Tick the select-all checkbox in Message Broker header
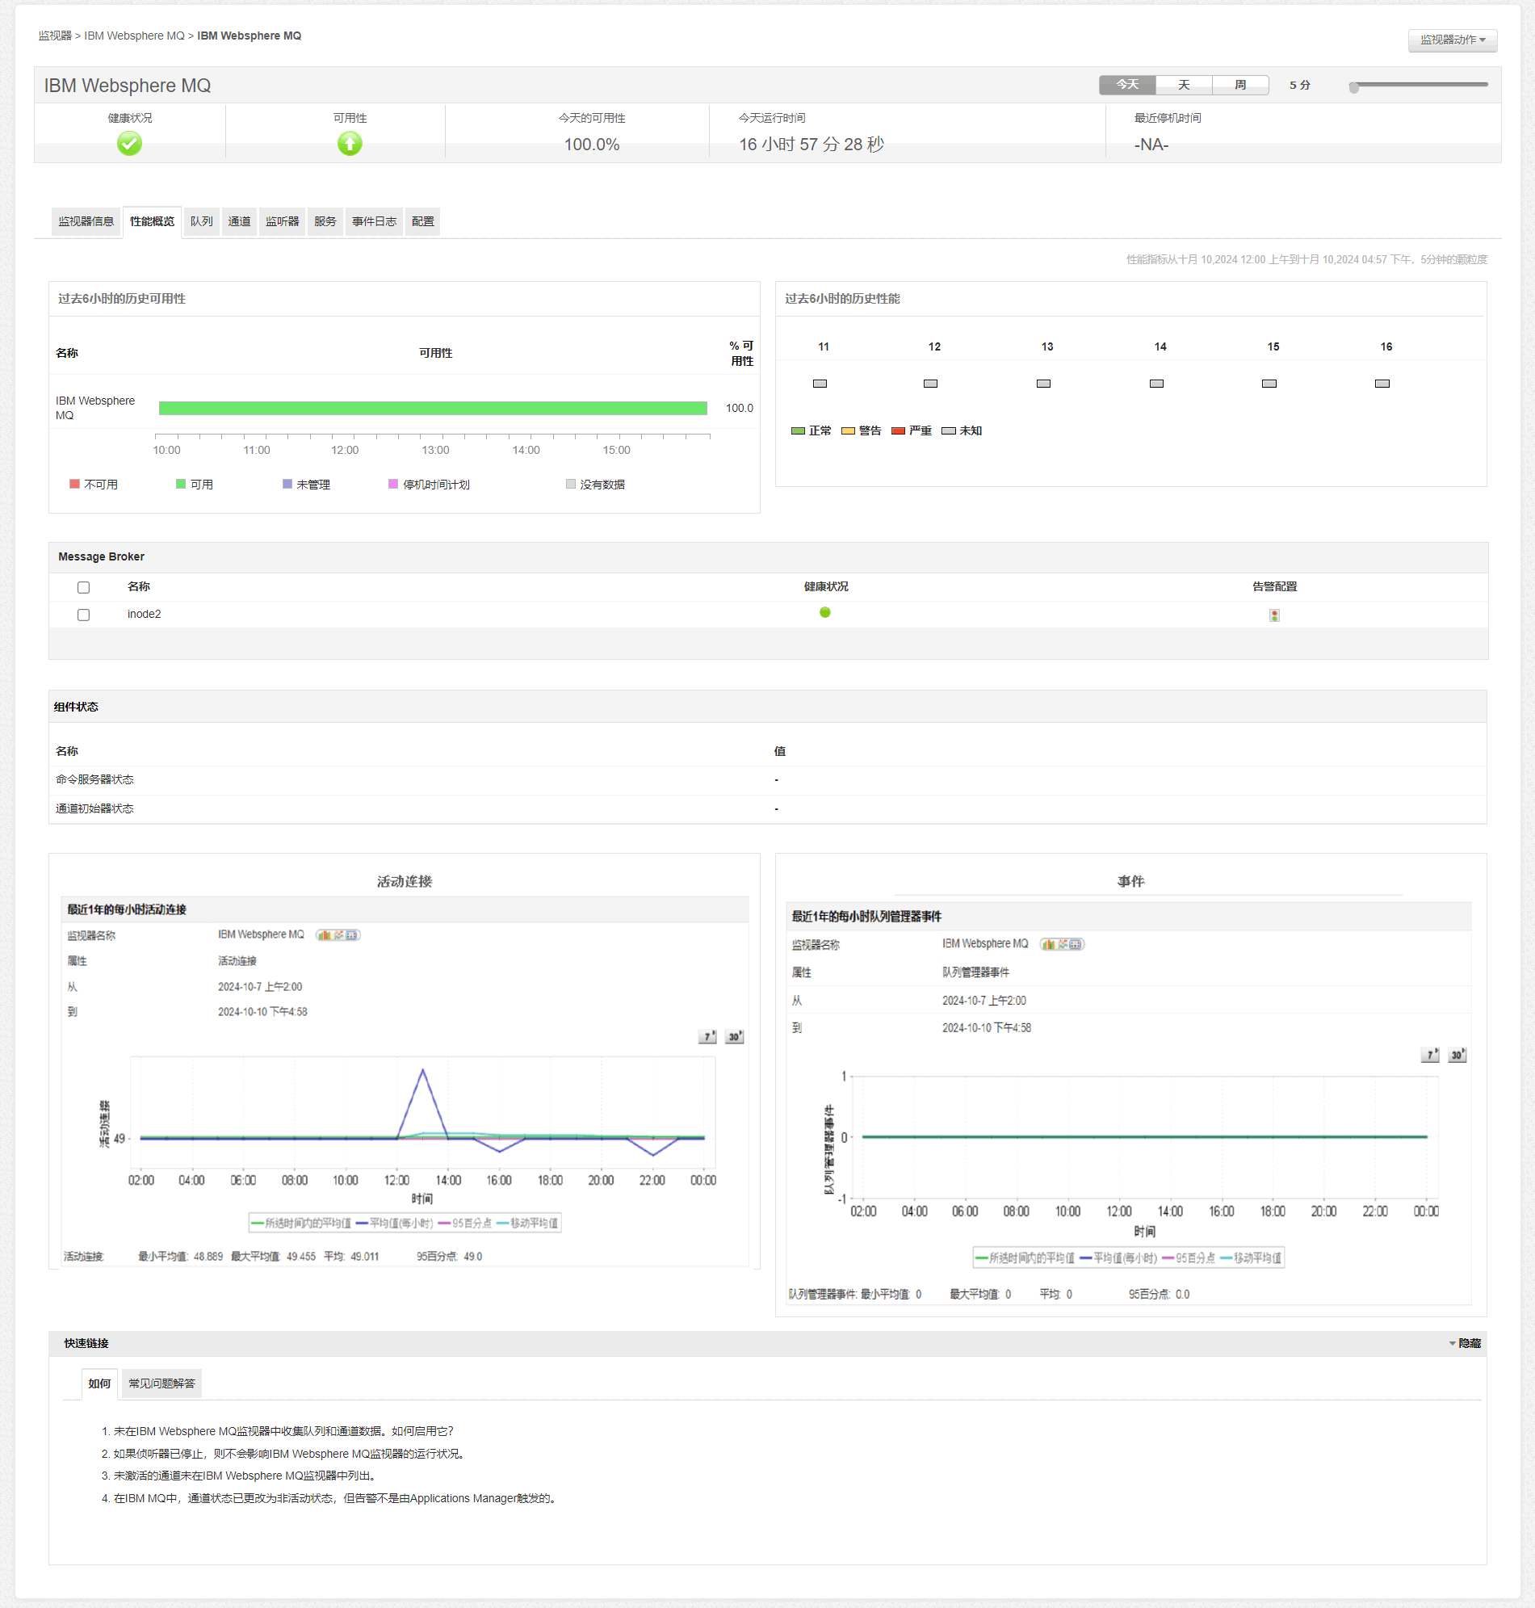The height and width of the screenshot is (1608, 1535). click(x=83, y=588)
